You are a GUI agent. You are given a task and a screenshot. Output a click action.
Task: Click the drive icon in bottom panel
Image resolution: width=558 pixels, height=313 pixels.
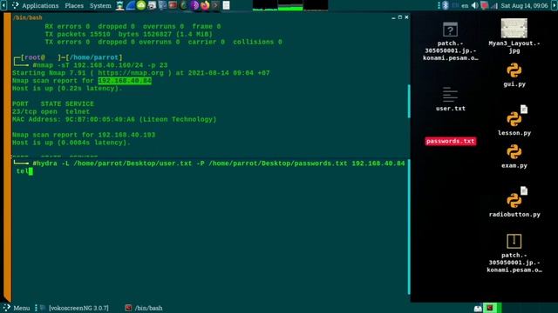478,308
